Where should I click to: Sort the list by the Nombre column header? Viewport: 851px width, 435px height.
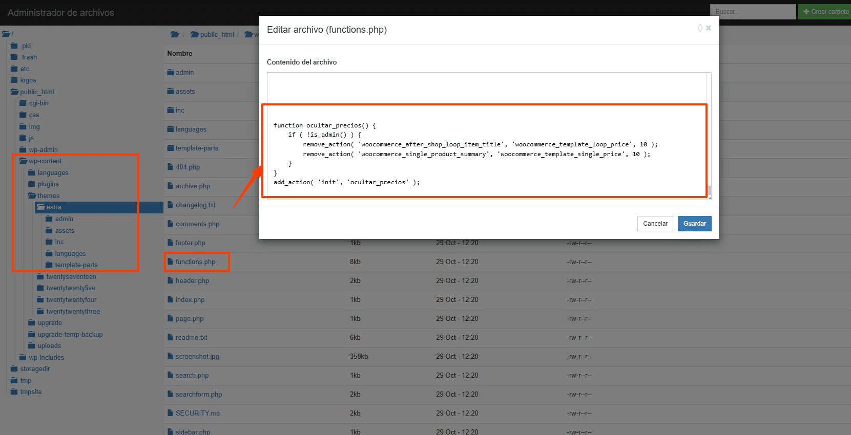pos(180,54)
